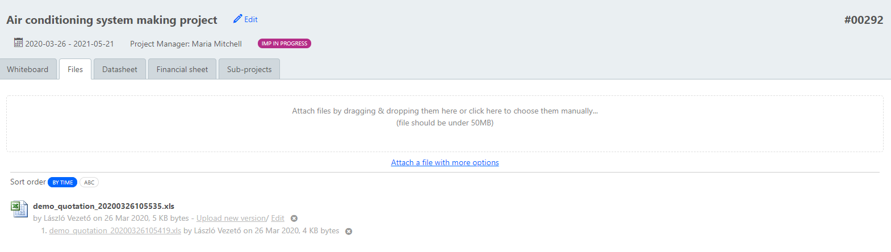Screen dimensions: 891x252
Task: Open the Sub-projects tab
Action: tap(249, 69)
